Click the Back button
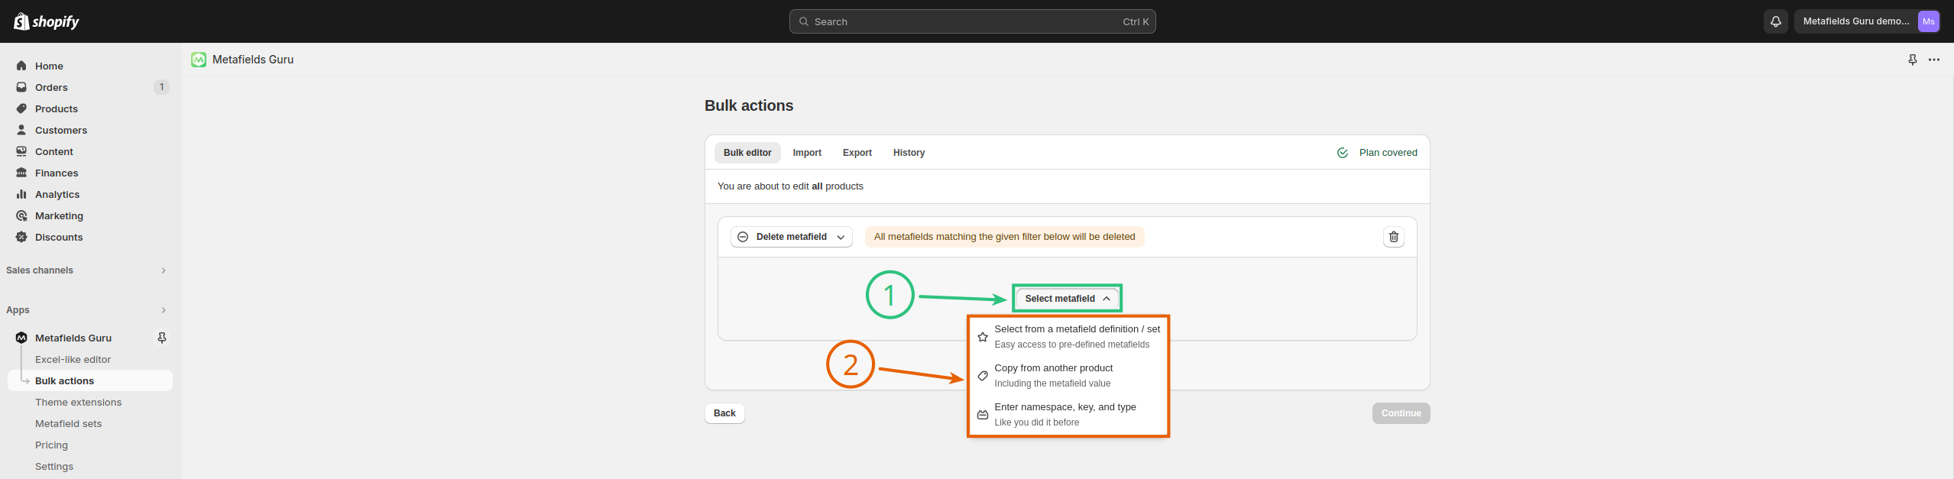Viewport: 1954px width, 479px height. point(724,413)
